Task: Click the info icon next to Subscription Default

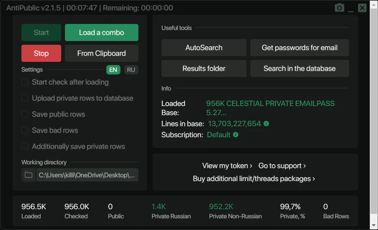Action: point(236,135)
